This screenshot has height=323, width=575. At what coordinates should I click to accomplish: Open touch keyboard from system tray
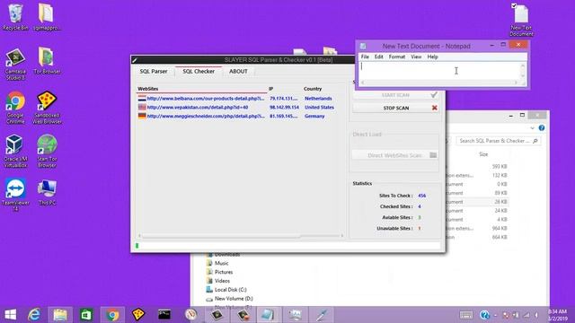click(466, 315)
